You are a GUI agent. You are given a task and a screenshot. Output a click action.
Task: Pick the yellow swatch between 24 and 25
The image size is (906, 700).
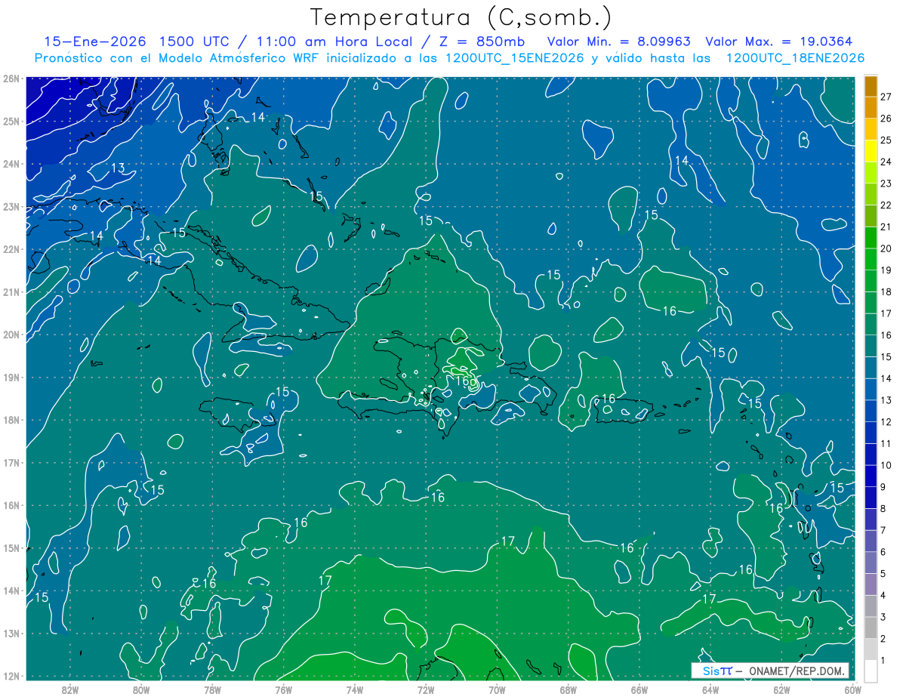871,150
